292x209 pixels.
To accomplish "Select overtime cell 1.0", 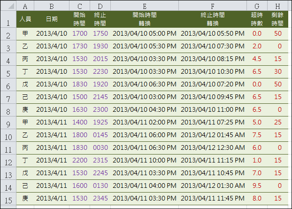I will coord(257,160).
